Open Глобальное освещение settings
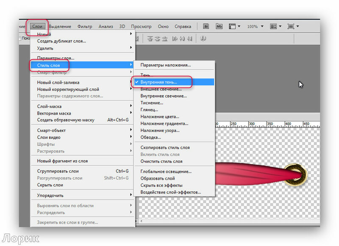This screenshot has height=246, width=339. 174,172
